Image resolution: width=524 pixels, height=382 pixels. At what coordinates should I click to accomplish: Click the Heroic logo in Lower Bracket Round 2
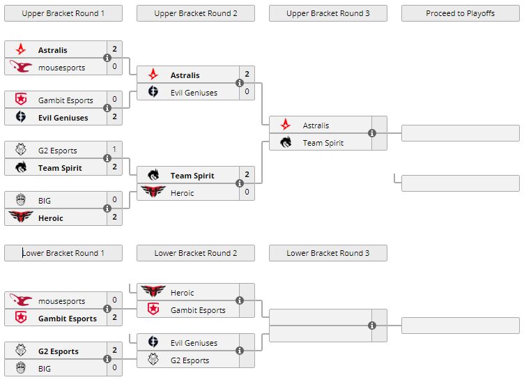153,292
